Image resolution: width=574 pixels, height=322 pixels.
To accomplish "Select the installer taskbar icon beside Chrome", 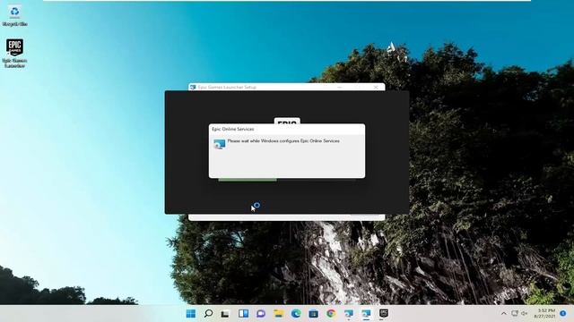I will click(x=349, y=314).
